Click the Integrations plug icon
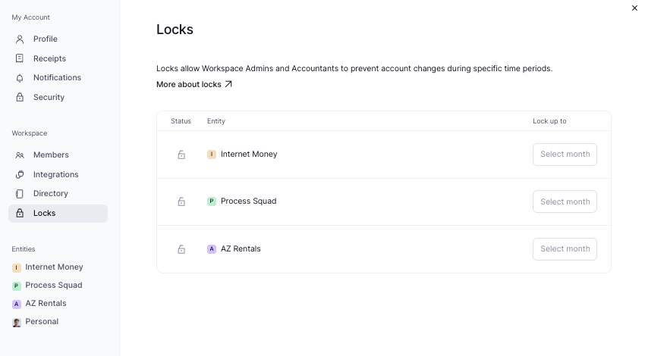Image resolution: width=645 pixels, height=356 pixels. click(20, 174)
